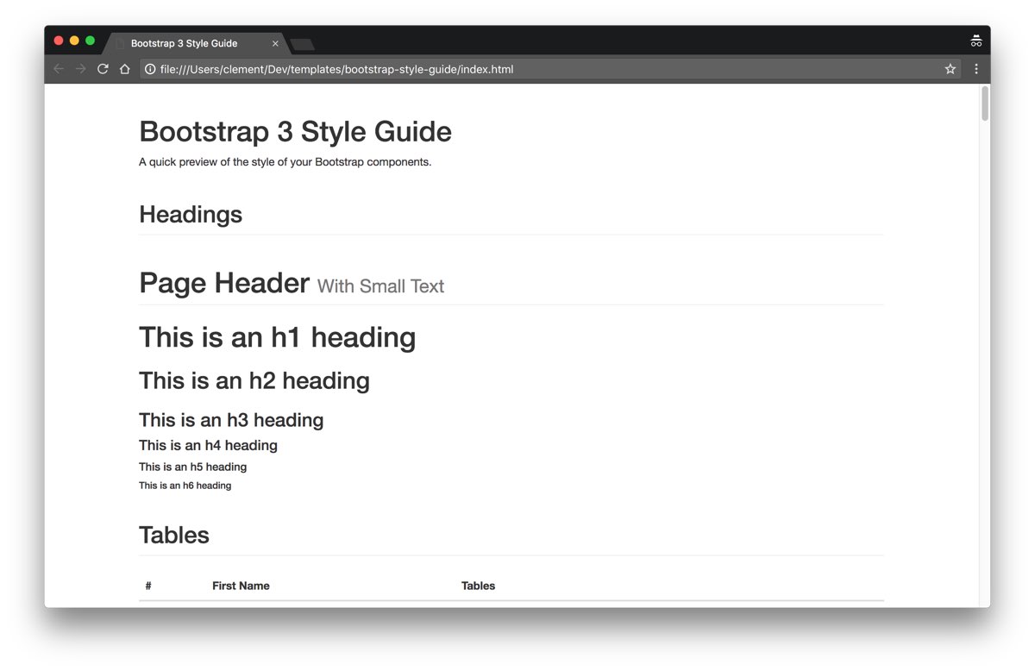Screen dimensions: 1035x671
Task: Click the back navigation arrow
Action: coord(58,69)
